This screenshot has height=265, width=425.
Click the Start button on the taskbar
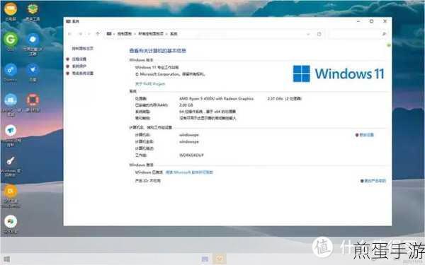pos(6,259)
